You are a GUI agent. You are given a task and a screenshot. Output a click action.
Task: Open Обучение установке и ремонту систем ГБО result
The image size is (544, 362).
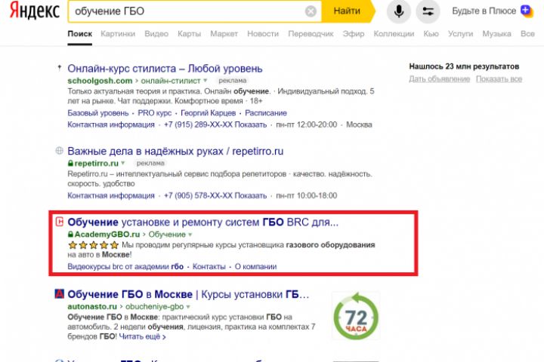pos(203,222)
